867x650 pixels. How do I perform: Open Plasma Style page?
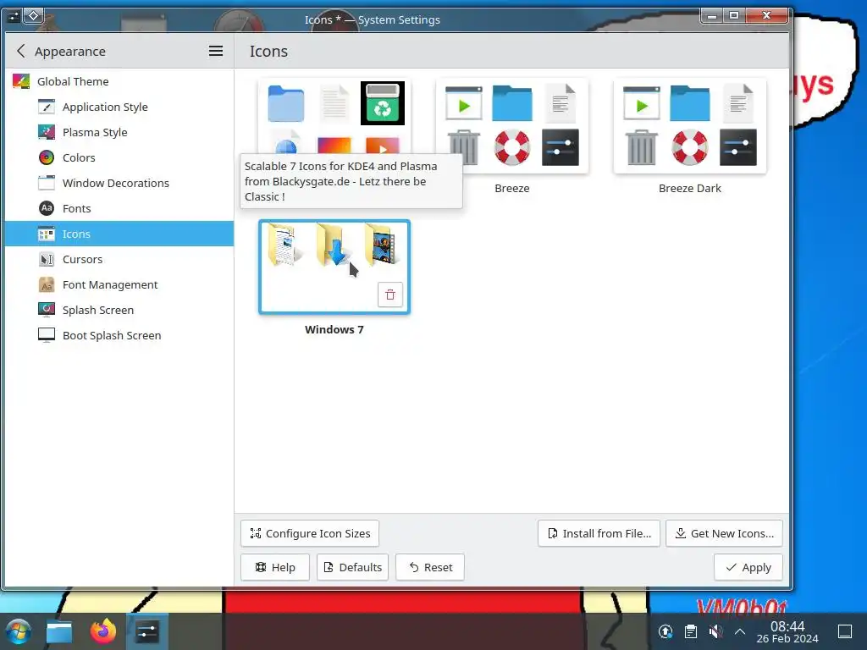(x=119, y=132)
